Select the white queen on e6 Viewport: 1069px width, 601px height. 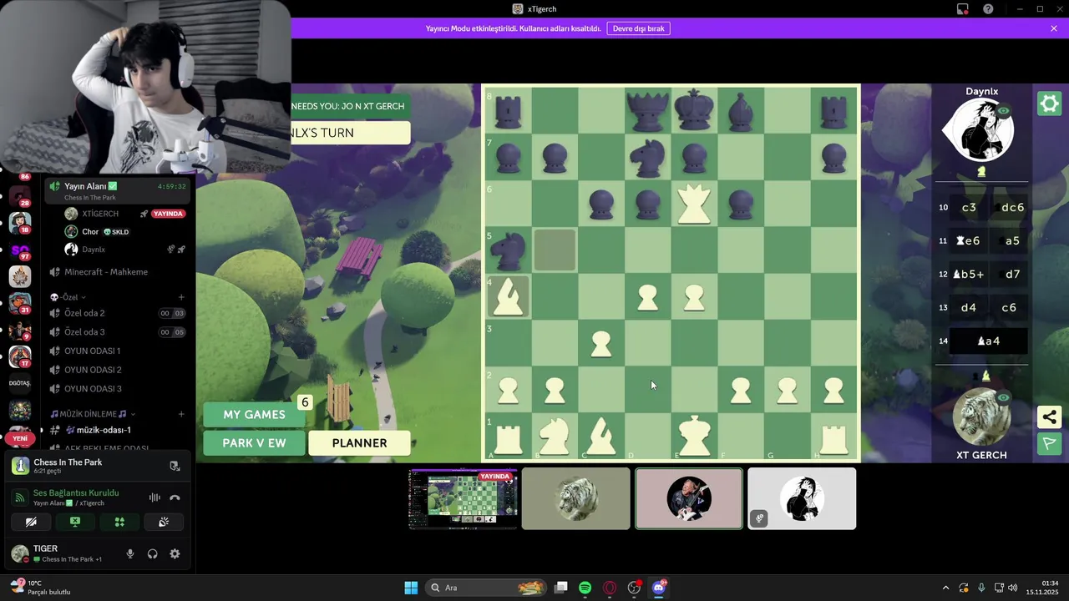[694, 203]
